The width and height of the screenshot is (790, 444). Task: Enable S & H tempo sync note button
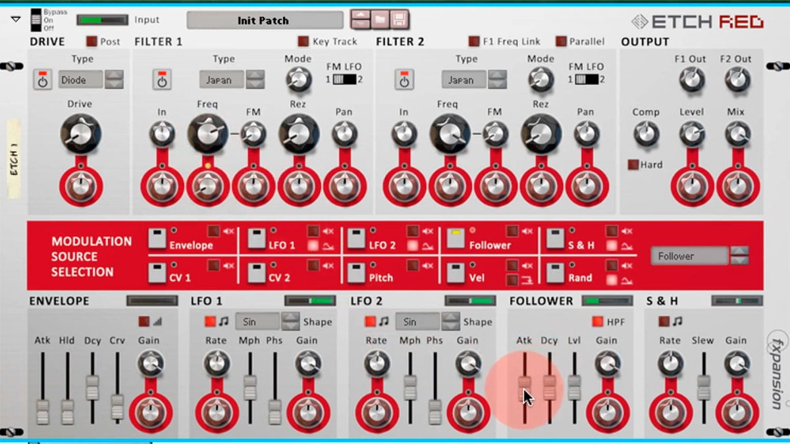coord(664,322)
